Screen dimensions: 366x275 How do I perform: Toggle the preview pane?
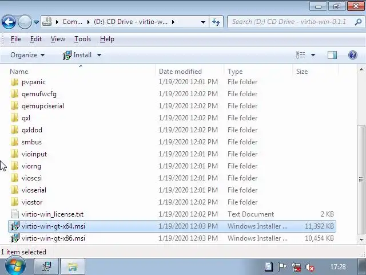pos(332,55)
